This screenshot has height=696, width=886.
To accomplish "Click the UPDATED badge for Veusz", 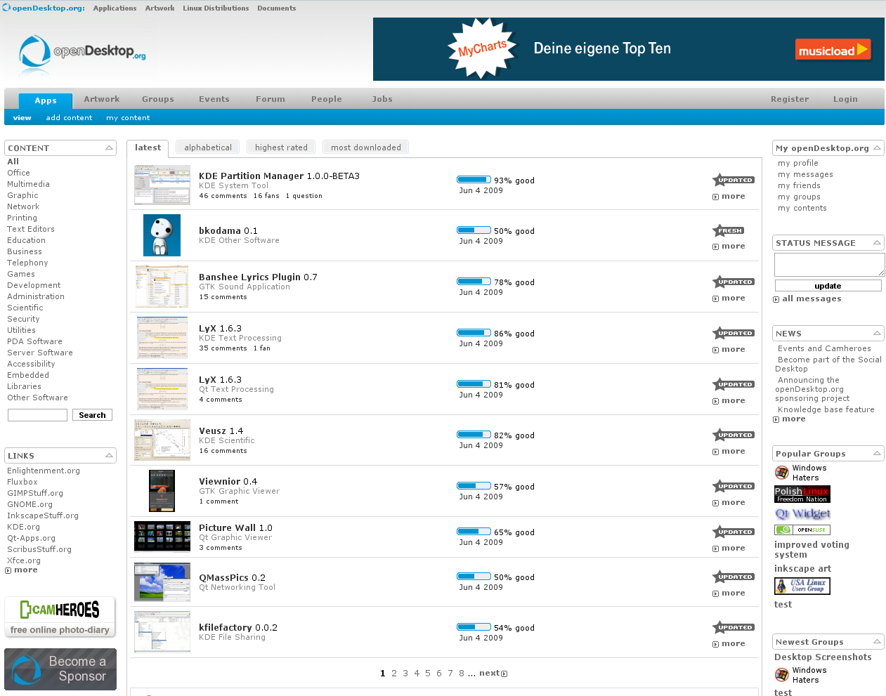I will [733, 435].
